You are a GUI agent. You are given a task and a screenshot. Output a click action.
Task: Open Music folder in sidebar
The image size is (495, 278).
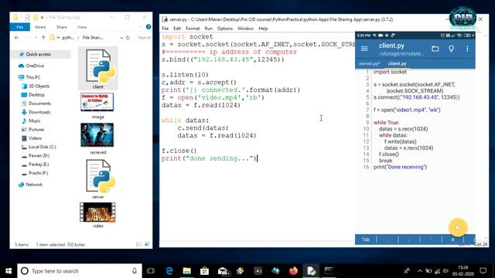pos(34,120)
